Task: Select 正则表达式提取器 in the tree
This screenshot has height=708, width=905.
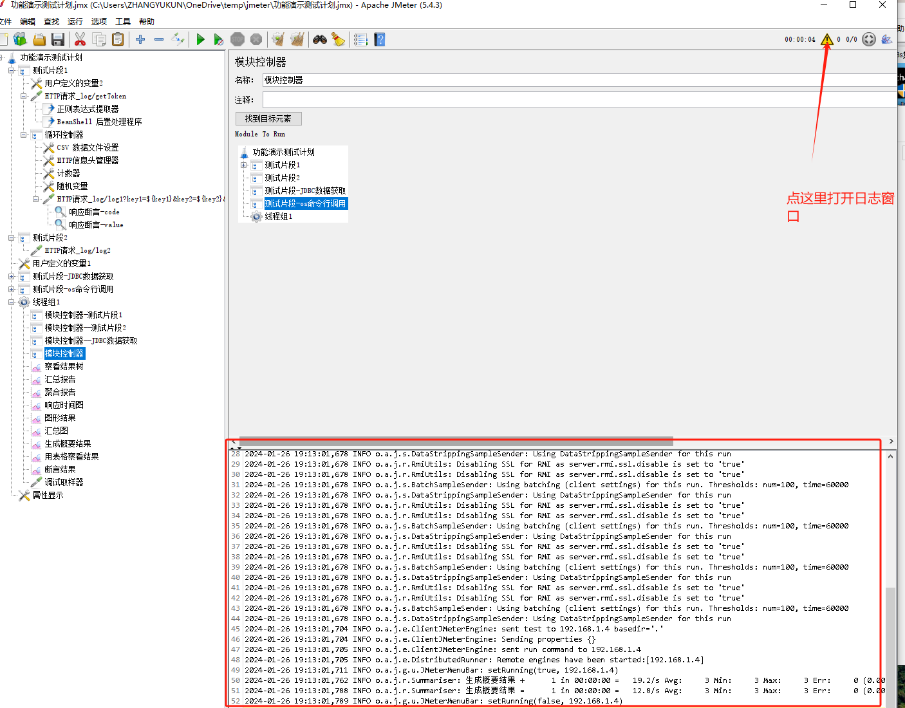Action: (x=88, y=109)
